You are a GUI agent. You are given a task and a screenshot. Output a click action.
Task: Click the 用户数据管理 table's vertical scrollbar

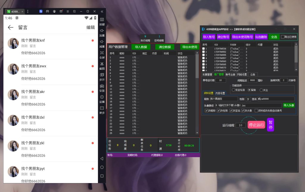point(197,93)
